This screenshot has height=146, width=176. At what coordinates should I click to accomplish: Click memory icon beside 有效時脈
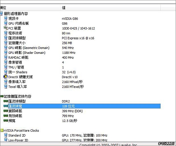pyautogui.click(x=6, y=116)
